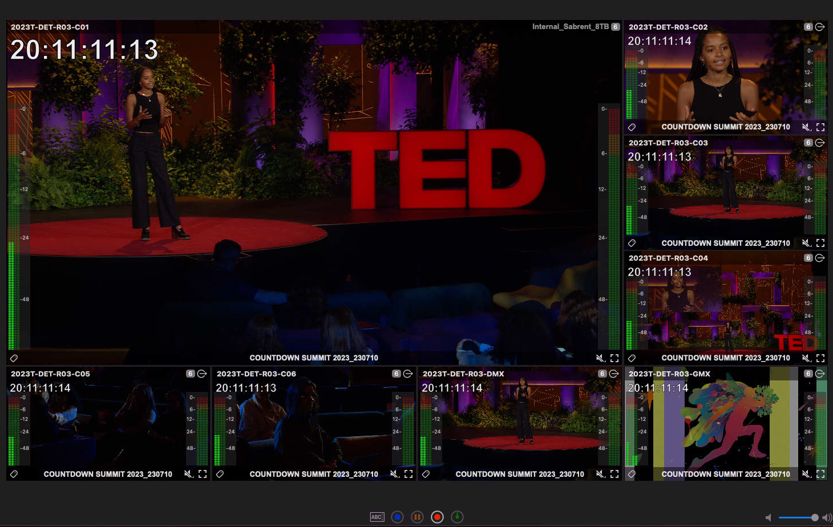Toggle the muted speaker on viewer C06

pos(394,474)
